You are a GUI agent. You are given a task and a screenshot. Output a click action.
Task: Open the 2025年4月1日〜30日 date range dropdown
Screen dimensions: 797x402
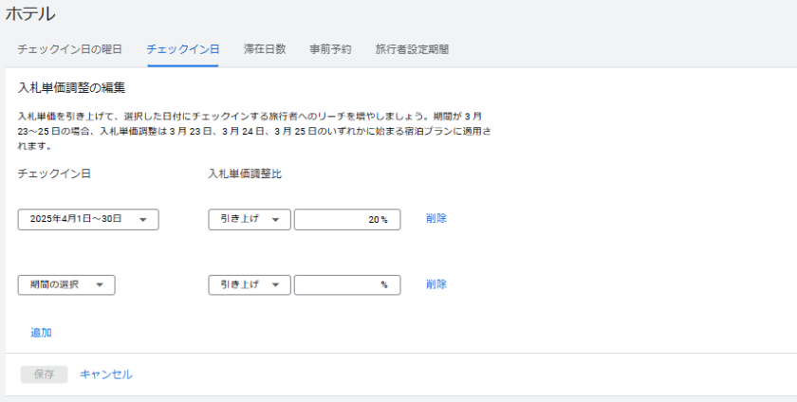88,219
